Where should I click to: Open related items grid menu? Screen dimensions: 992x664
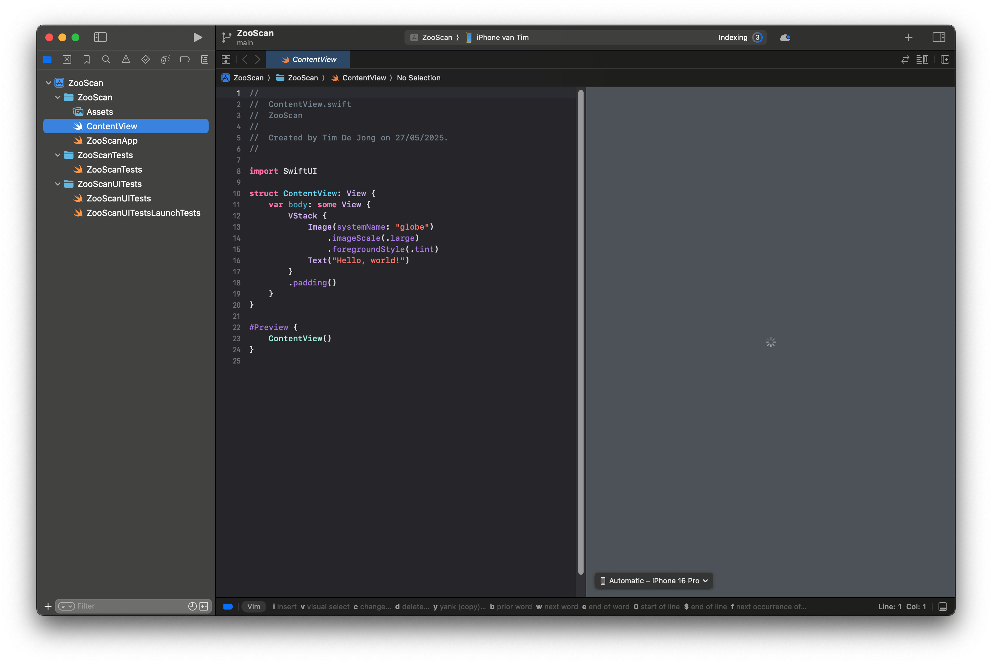click(x=226, y=60)
